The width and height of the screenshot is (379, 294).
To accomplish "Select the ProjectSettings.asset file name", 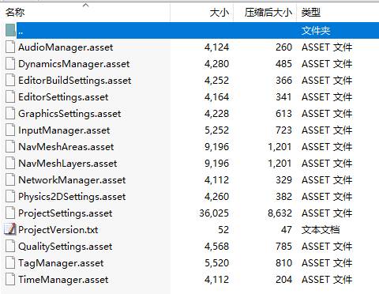I will click(66, 213).
